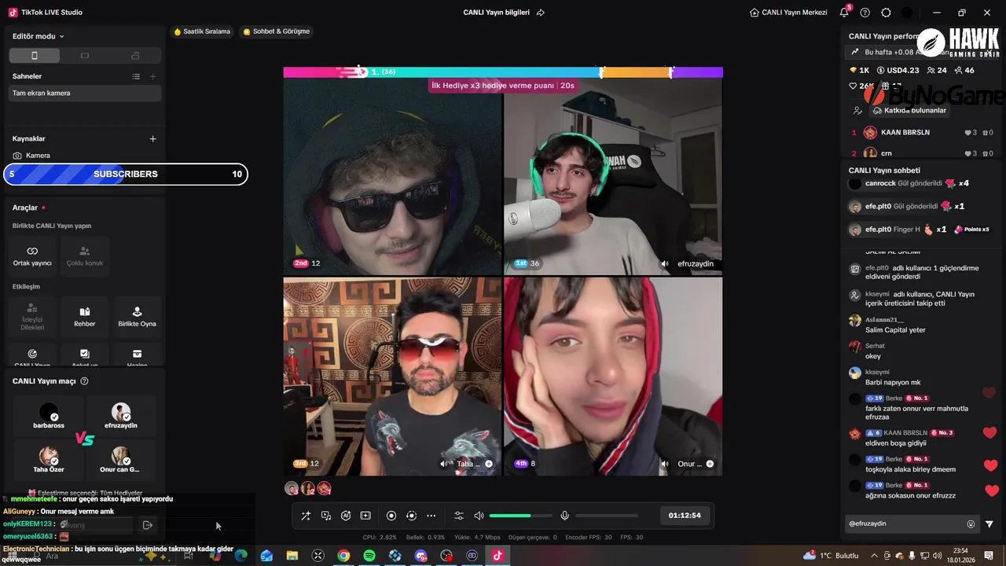Start recording with the record button
Screen dimensions: 1006x566
[391, 516]
